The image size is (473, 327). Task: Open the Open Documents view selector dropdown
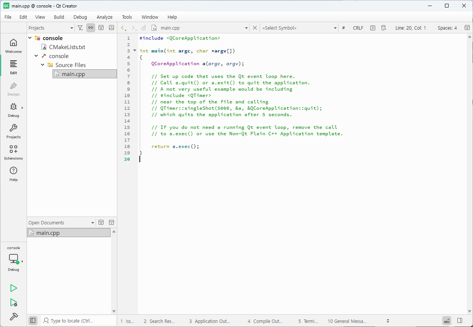[61, 222]
